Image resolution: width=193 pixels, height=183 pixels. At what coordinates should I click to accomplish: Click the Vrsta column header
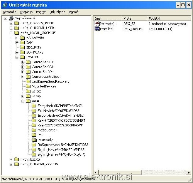coord(134,18)
